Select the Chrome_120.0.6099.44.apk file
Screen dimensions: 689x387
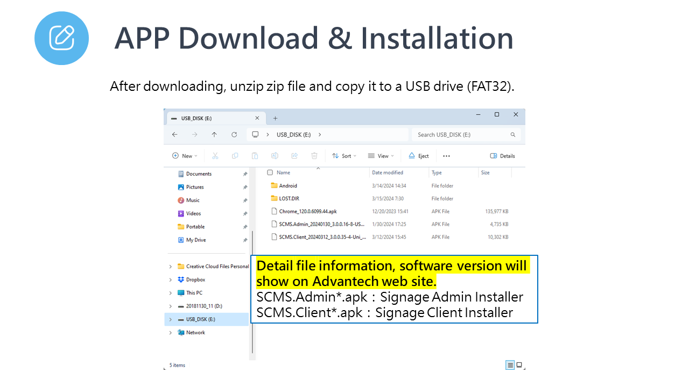tap(308, 211)
